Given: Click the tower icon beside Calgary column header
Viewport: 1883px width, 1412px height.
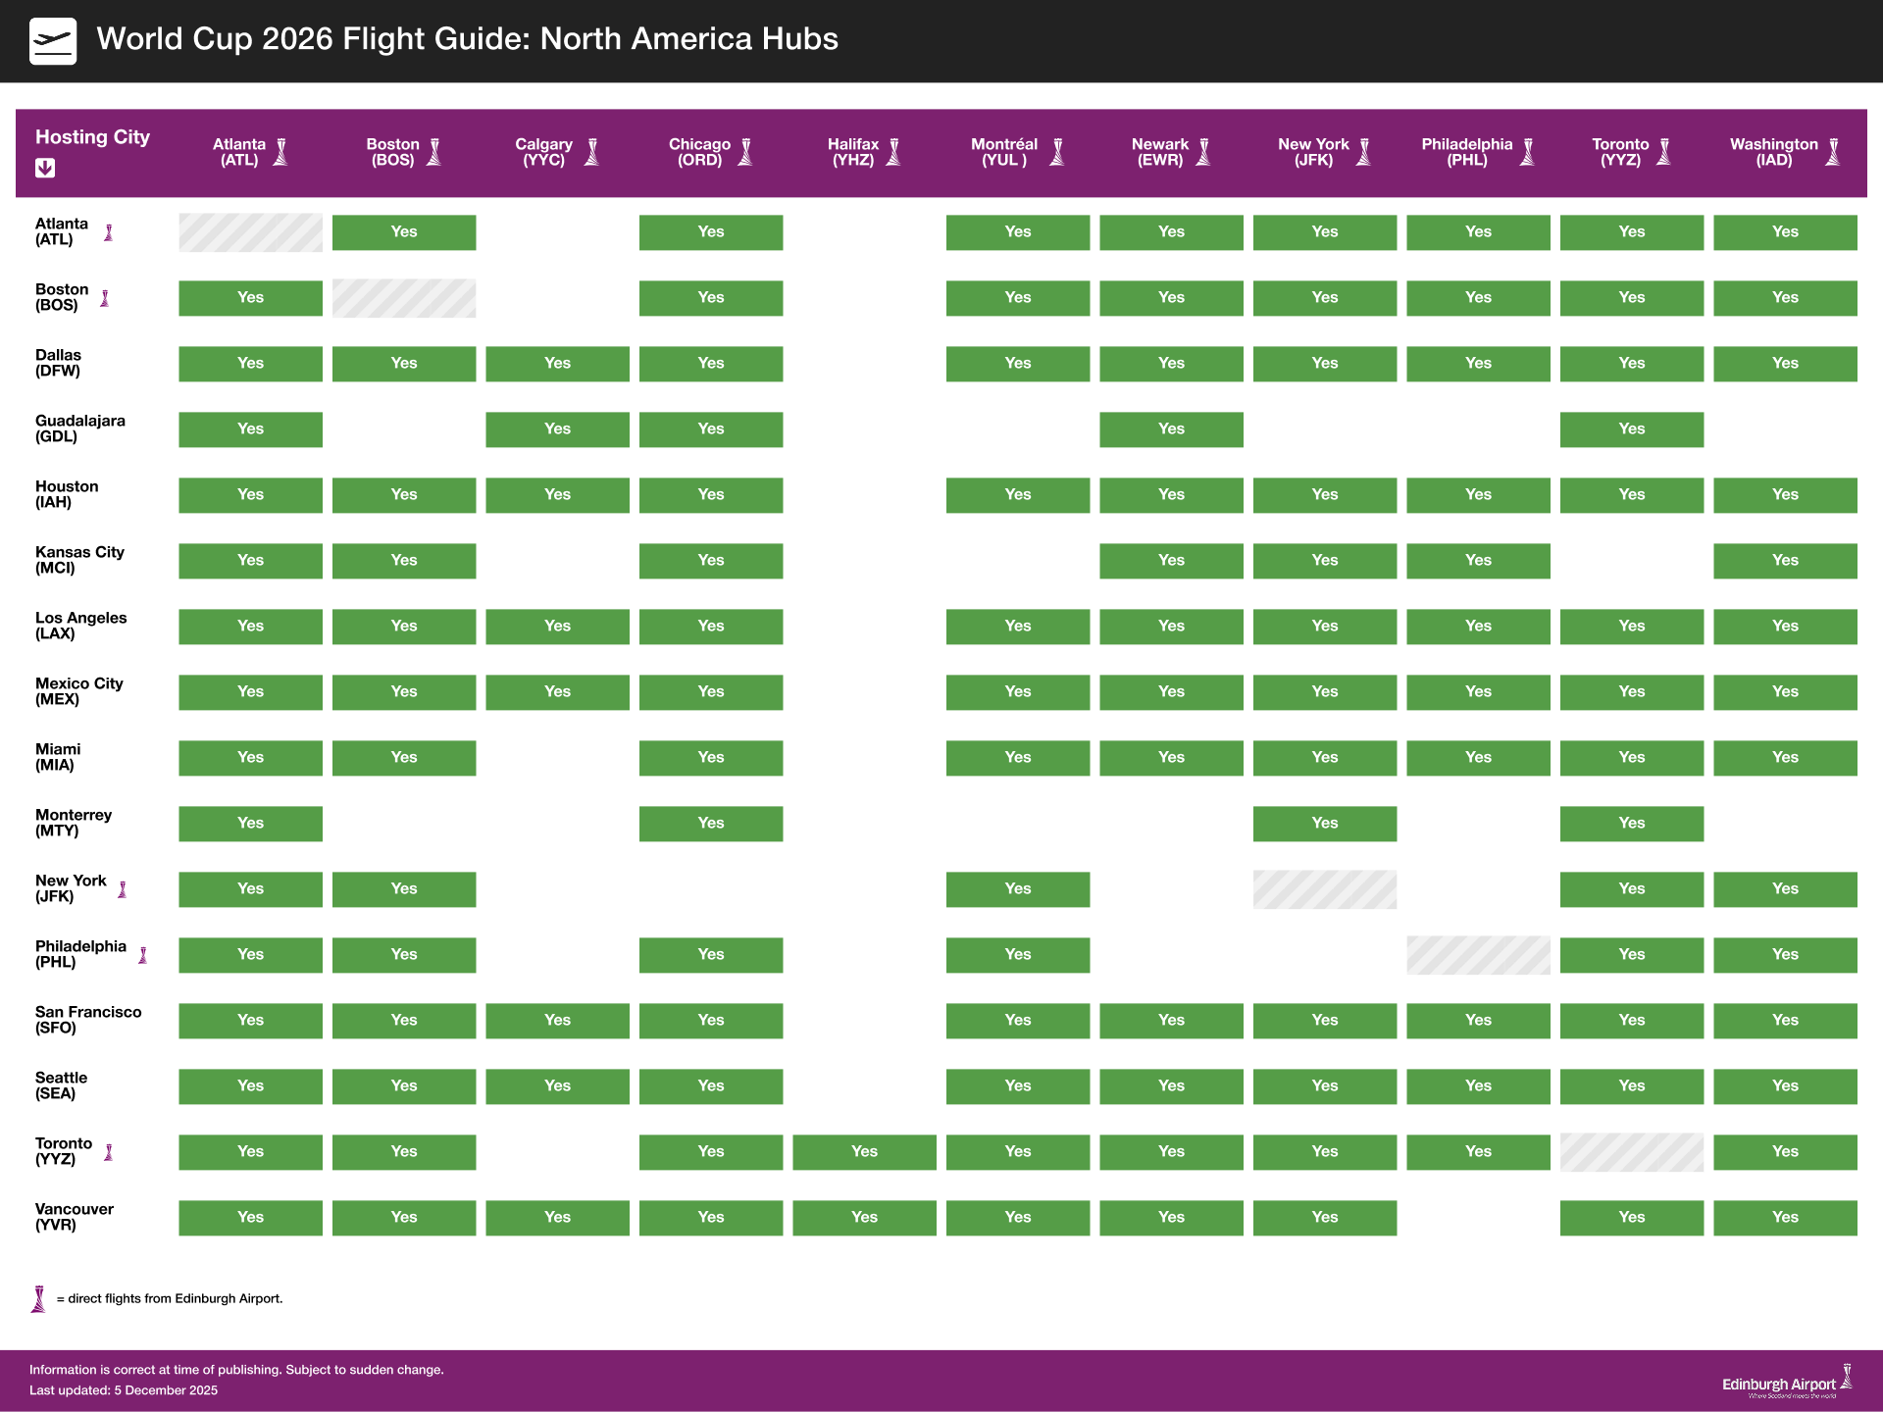Looking at the screenshot, I should click(591, 152).
